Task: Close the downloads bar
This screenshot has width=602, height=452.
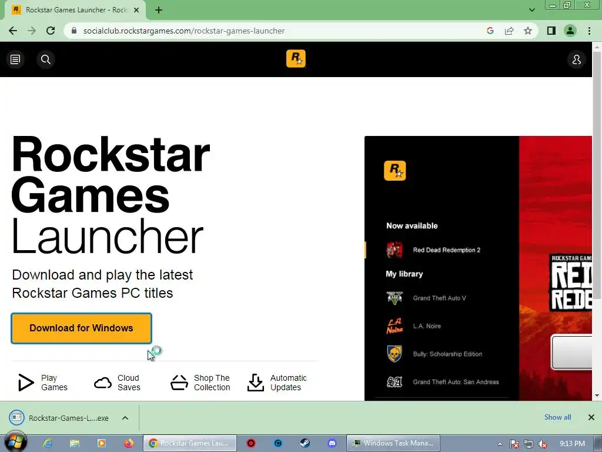Action: 591,417
